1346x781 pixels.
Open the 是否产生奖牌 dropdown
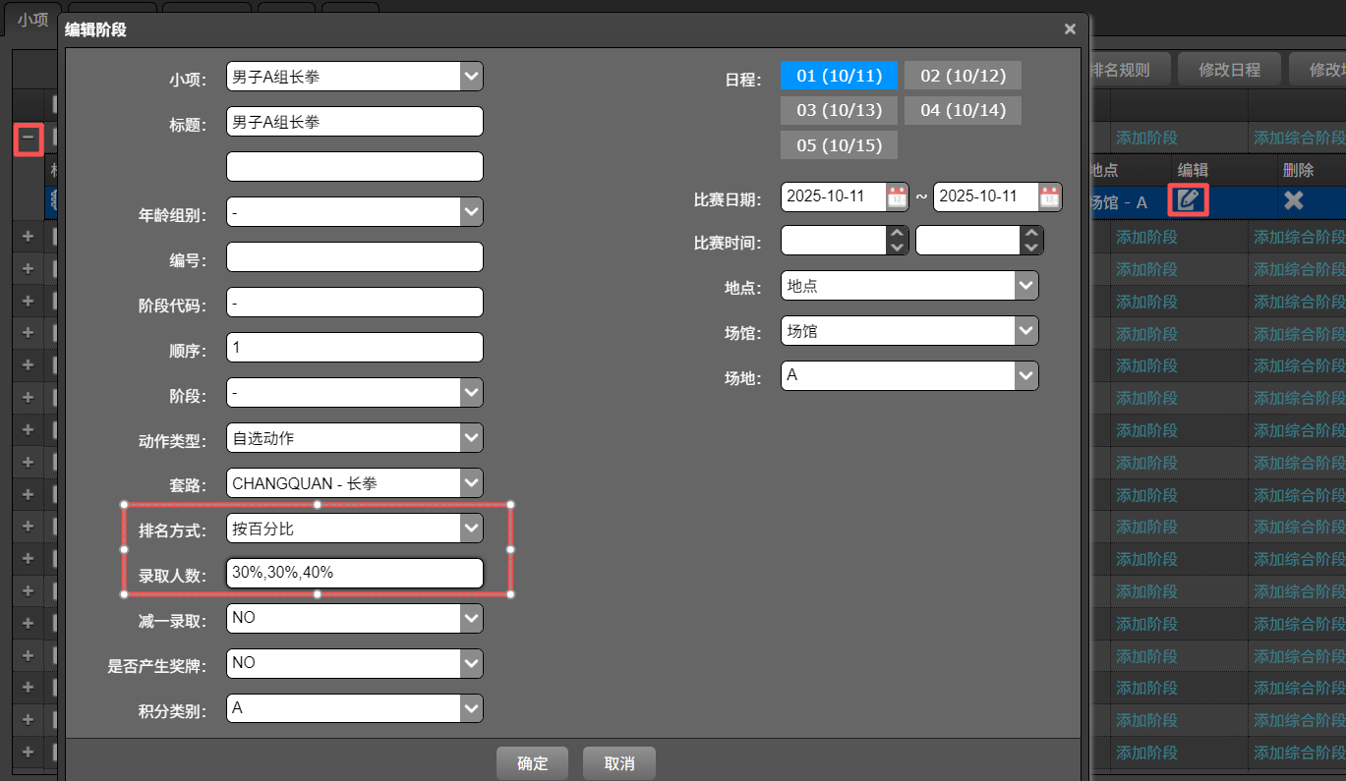[471, 663]
